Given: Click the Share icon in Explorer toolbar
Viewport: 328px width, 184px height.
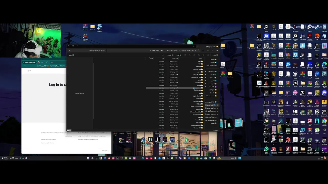Looking at the screenshot, I should coord(190,55).
